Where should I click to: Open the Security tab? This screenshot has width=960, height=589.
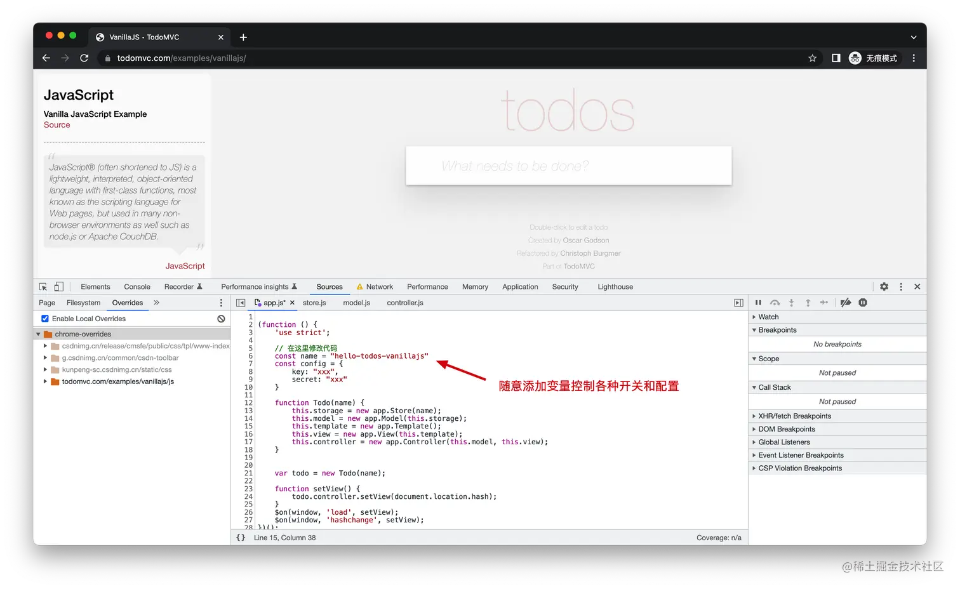565,287
